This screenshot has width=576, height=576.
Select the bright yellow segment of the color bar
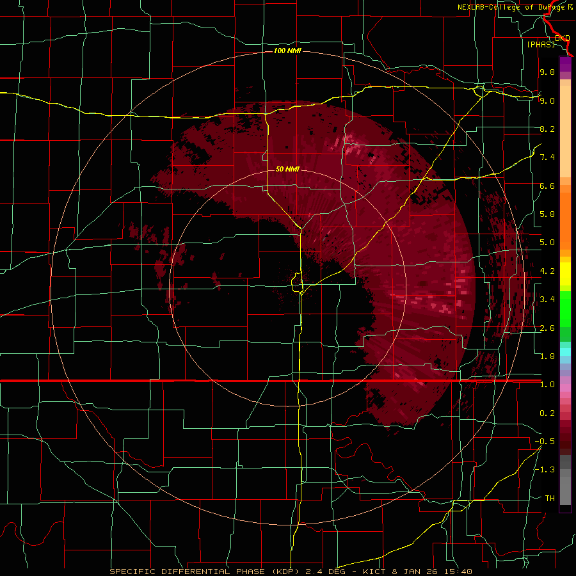click(x=565, y=274)
